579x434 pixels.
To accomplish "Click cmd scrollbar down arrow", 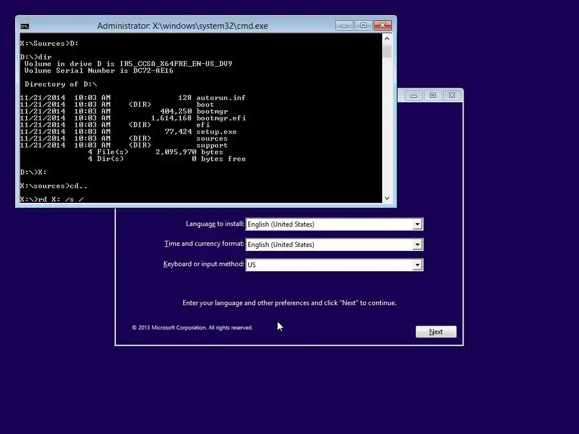I will 387,198.
